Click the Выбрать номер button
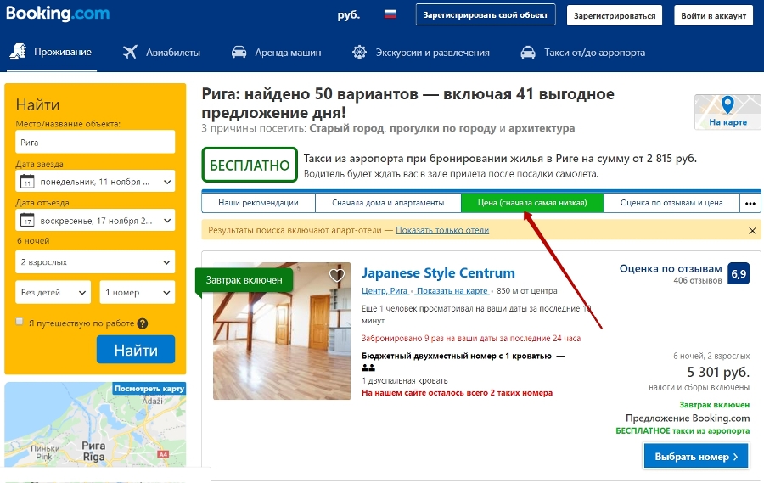This screenshot has height=483, width=764. [x=696, y=456]
